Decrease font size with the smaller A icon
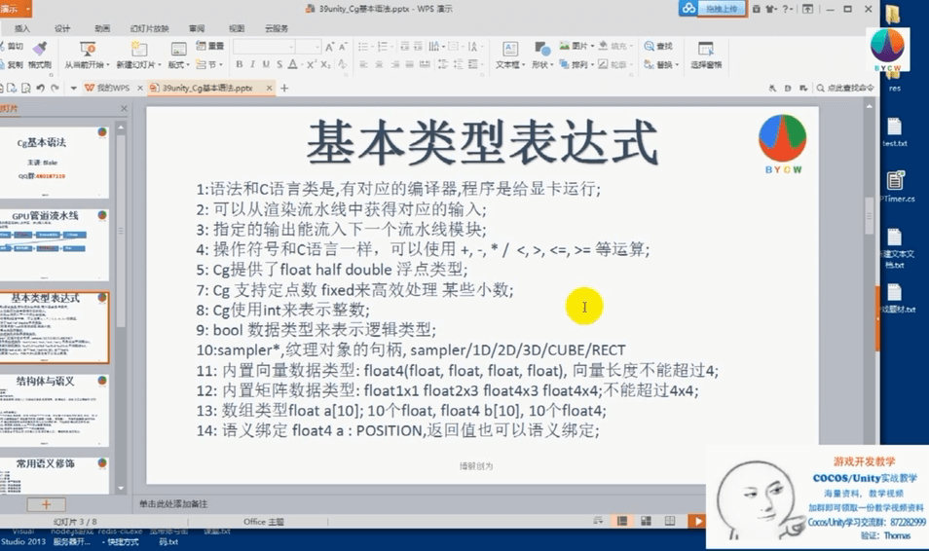Image resolution: width=929 pixels, height=551 pixels. pos(343,46)
